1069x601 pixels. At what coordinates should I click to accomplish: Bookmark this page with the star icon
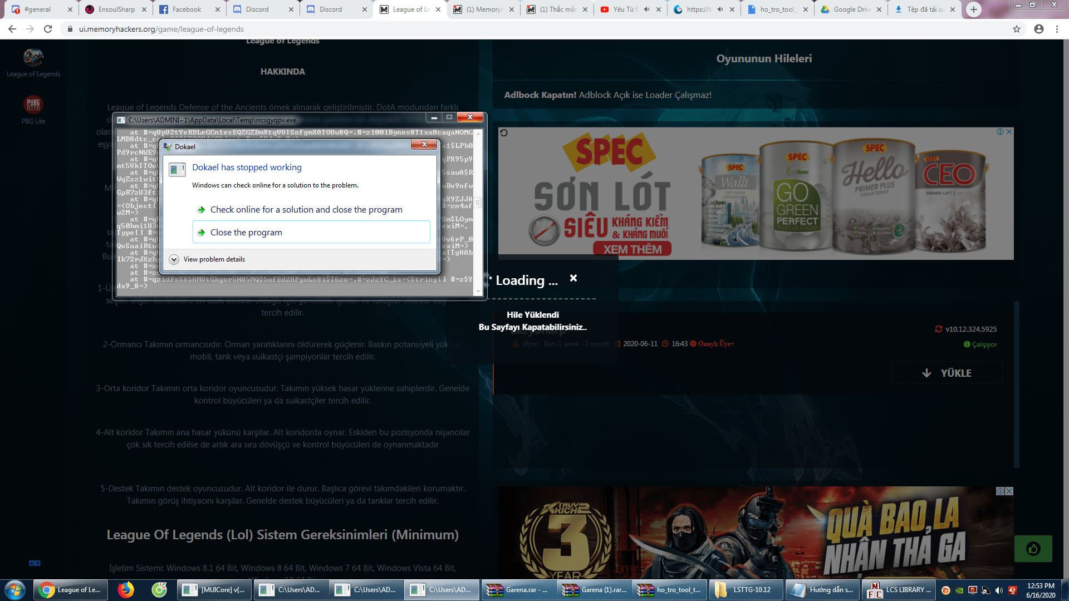click(1017, 29)
